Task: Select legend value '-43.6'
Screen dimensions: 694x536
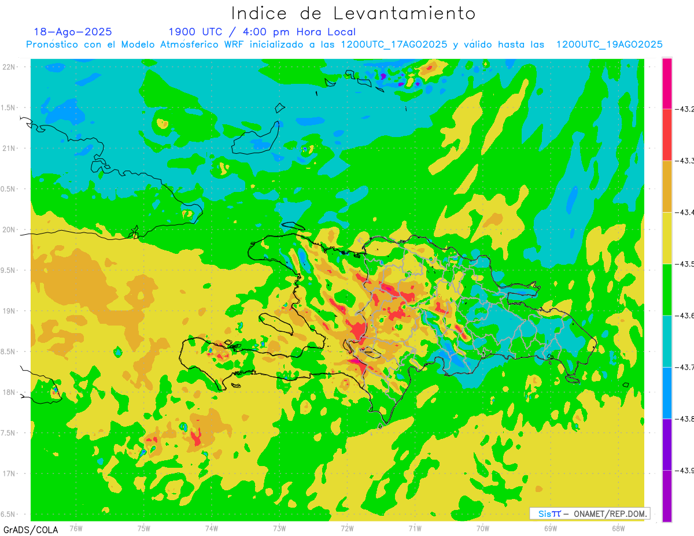Action: click(684, 315)
